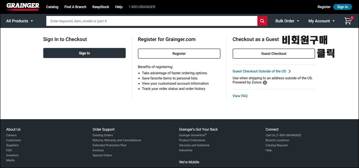The width and height of the screenshot is (359, 168).
Task: Click 'Track your order status and order history' text
Action: click(174, 89)
